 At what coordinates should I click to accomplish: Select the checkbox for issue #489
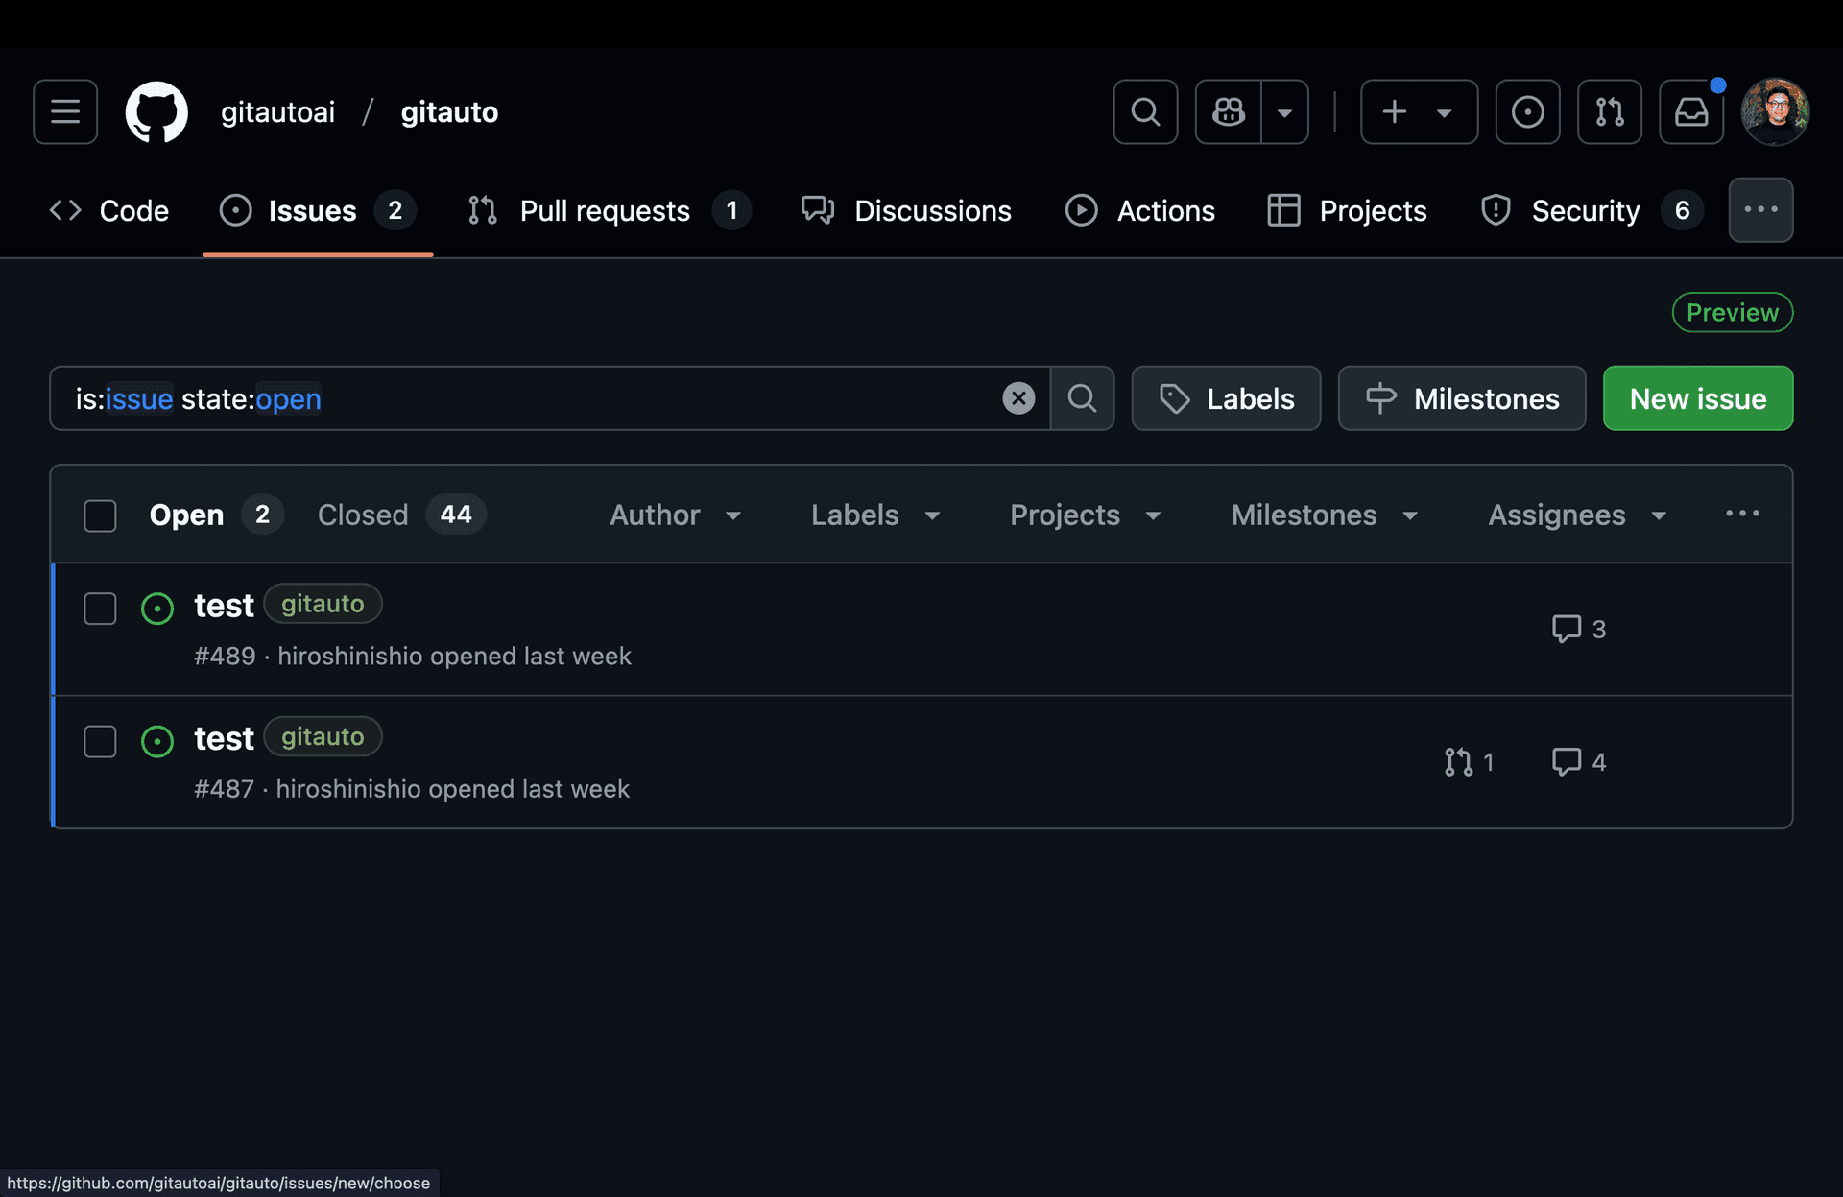pos(100,608)
